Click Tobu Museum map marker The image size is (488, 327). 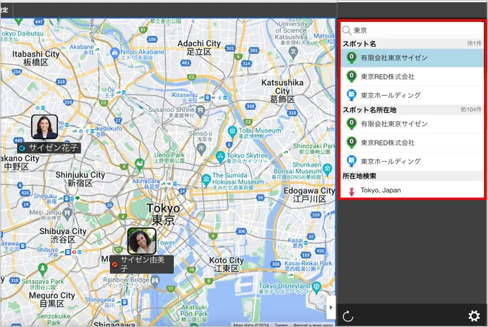tap(232, 132)
